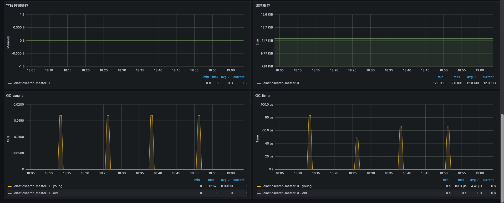Click green swatch for 字段数据缓存 elasticsearch-master-0
The image size is (504, 203).
(10, 83)
